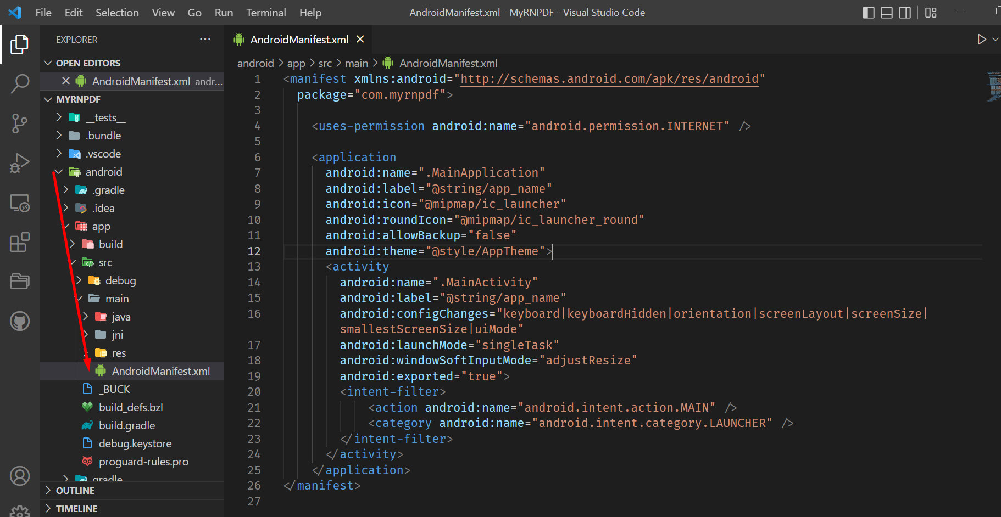Open the Source Control view icon
This screenshot has width=1001, height=517.
[x=20, y=123]
